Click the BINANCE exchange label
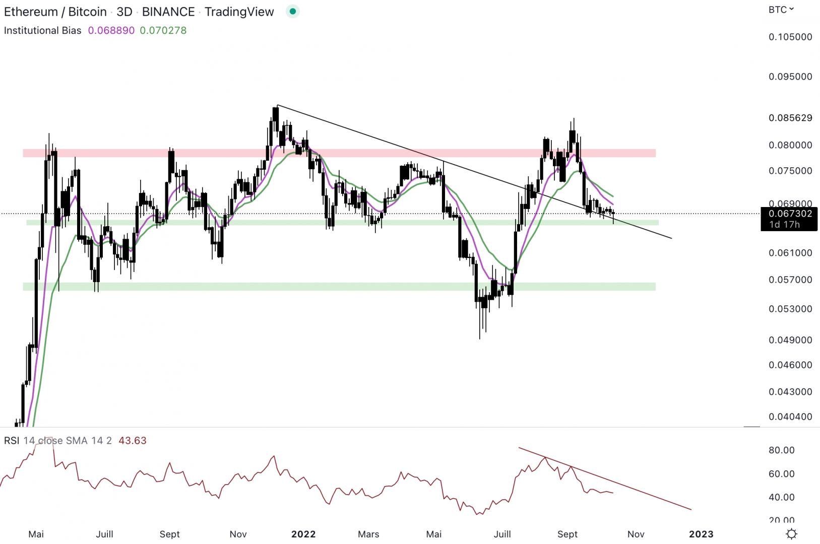This screenshot has height=544, width=820. [x=168, y=12]
